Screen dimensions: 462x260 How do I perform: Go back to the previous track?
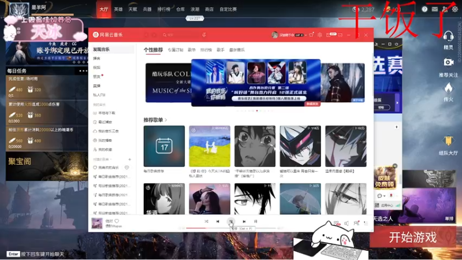point(218,221)
